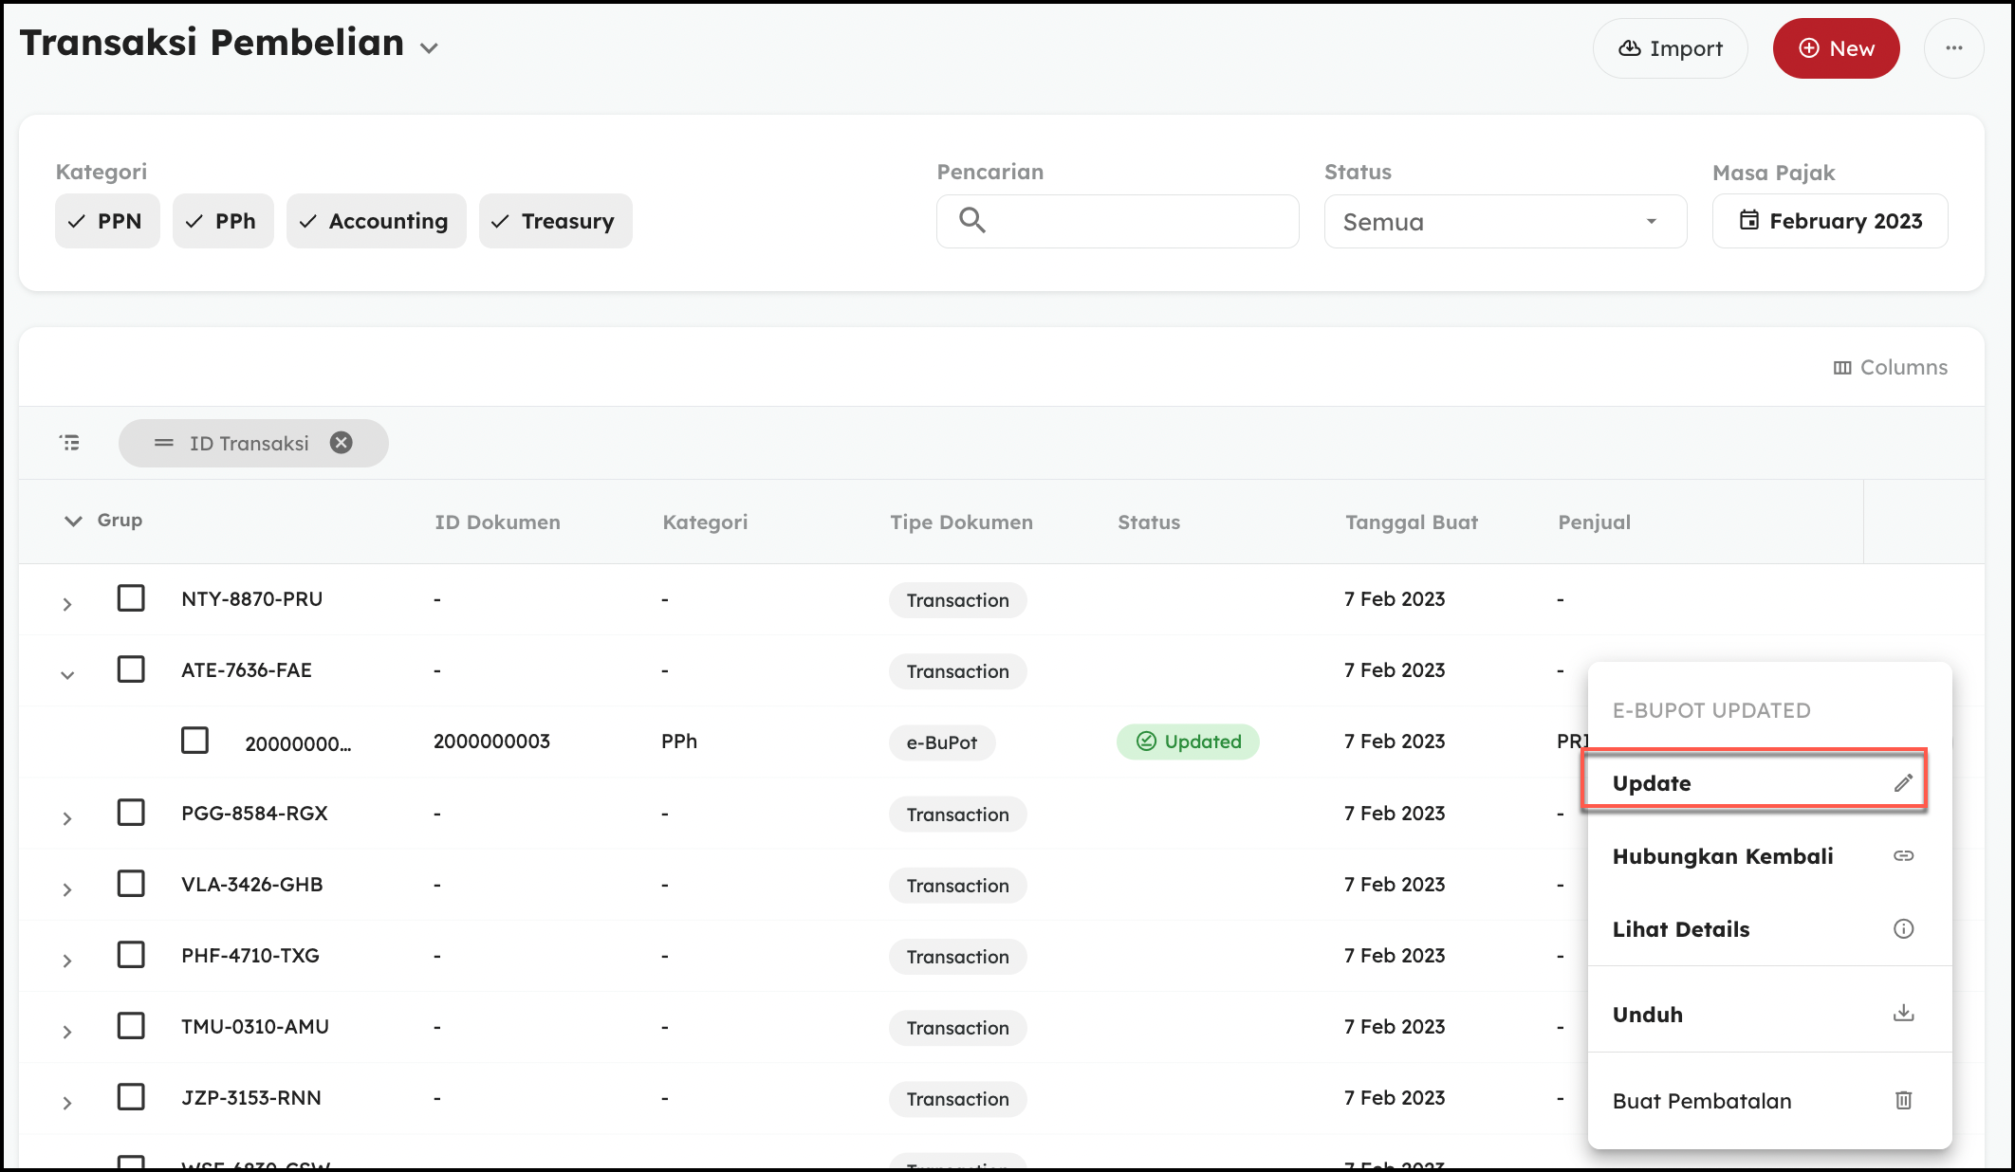Click the grouping list icon
The image size is (2015, 1172).
[x=70, y=443]
